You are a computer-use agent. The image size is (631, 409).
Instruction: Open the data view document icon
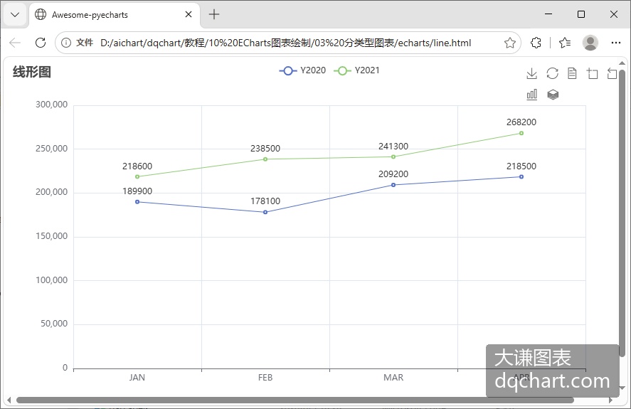click(x=572, y=73)
